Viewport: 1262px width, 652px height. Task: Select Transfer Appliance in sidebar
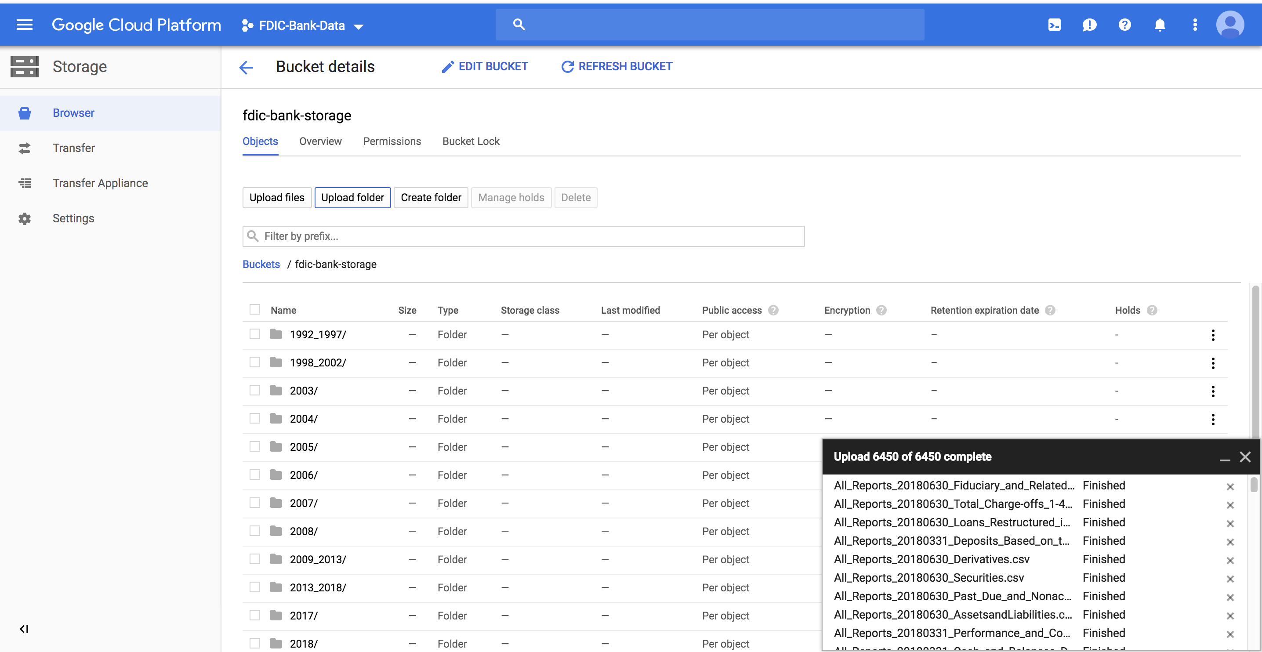click(100, 183)
